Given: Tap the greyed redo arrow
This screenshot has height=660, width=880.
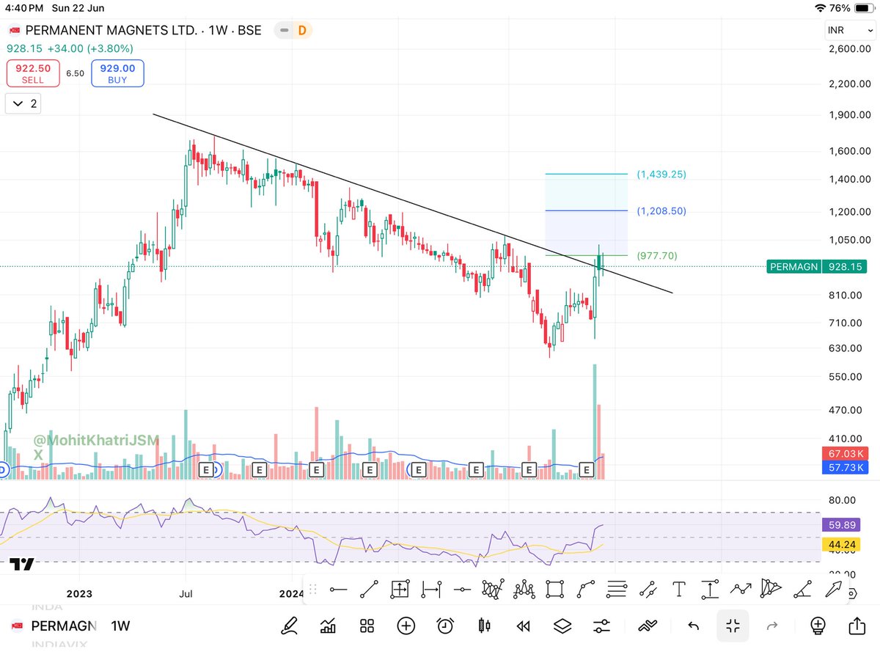Looking at the screenshot, I should [771, 626].
